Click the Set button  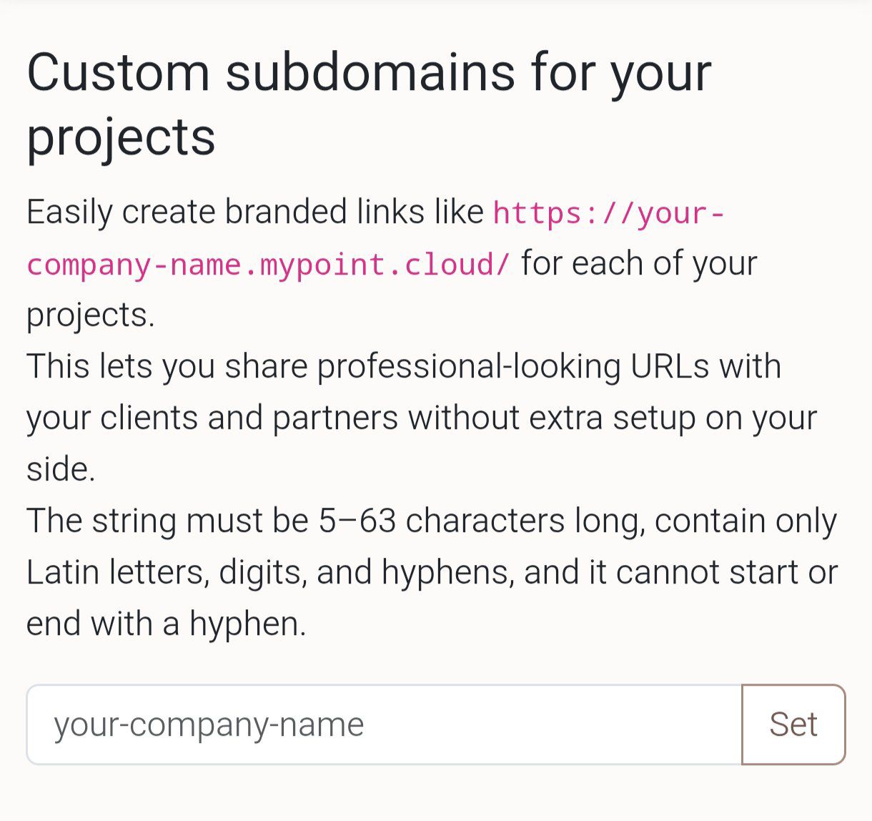coord(793,724)
